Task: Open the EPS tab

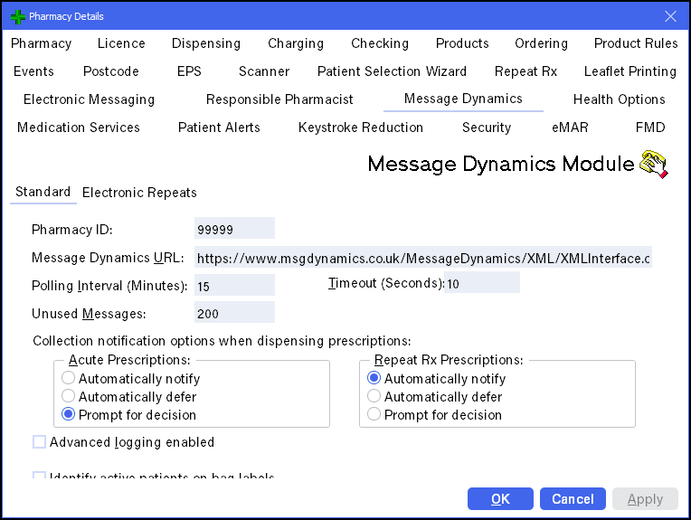Action: pyautogui.click(x=189, y=71)
